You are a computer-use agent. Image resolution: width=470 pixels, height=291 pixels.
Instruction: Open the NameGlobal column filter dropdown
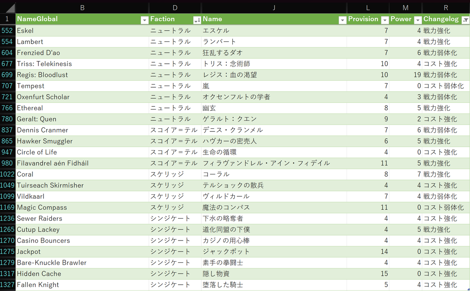[x=144, y=20]
